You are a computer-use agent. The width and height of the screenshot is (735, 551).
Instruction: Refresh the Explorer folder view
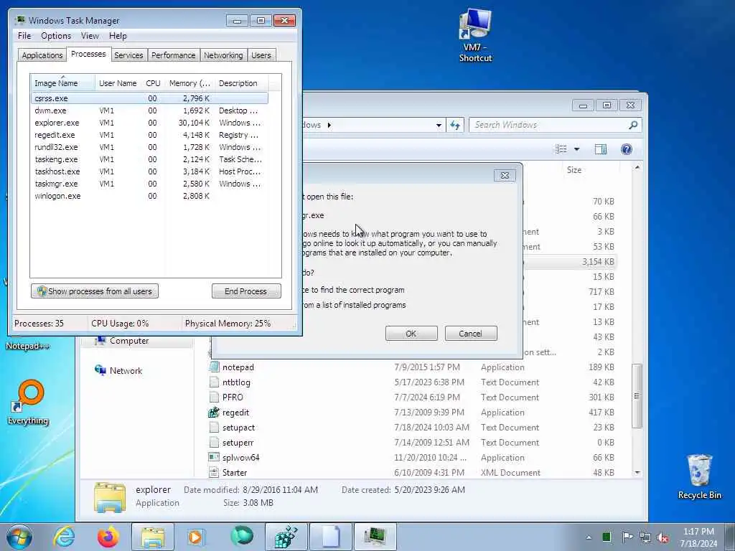(x=454, y=125)
